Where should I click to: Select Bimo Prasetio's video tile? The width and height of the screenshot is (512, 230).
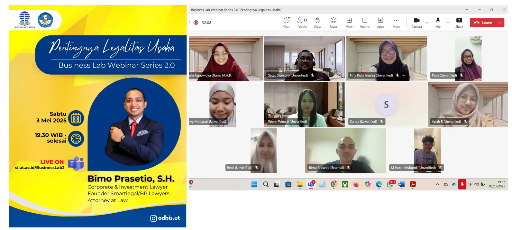[345, 150]
